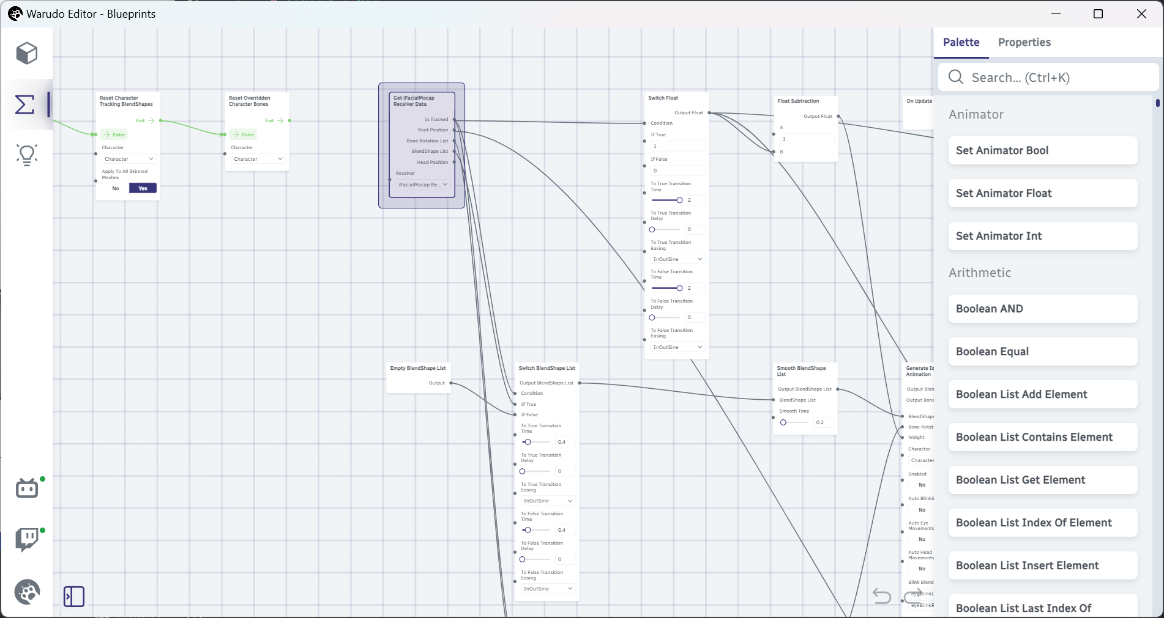Adjust Switch BlendShape To False Transition Delay slider

coord(535,559)
